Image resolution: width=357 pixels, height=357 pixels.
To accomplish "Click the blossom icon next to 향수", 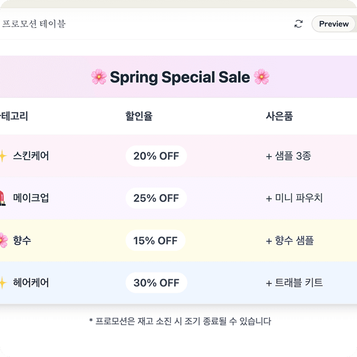I will tap(3, 240).
